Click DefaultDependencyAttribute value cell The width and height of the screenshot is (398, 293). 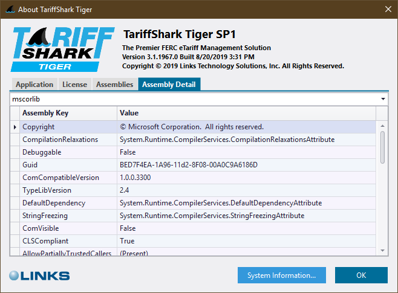[x=246, y=203]
